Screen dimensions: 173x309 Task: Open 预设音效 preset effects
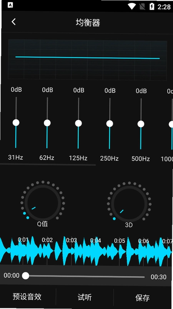[x=27, y=296]
